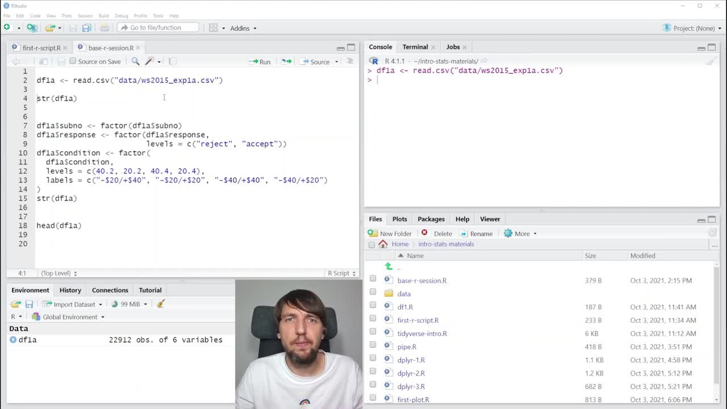Image resolution: width=727 pixels, height=409 pixels.
Task: Switch to the Terminal tab
Action: click(415, 47)
